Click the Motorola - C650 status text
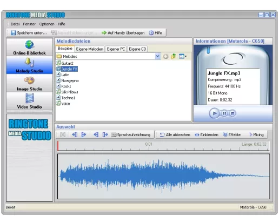 point(253,207)
